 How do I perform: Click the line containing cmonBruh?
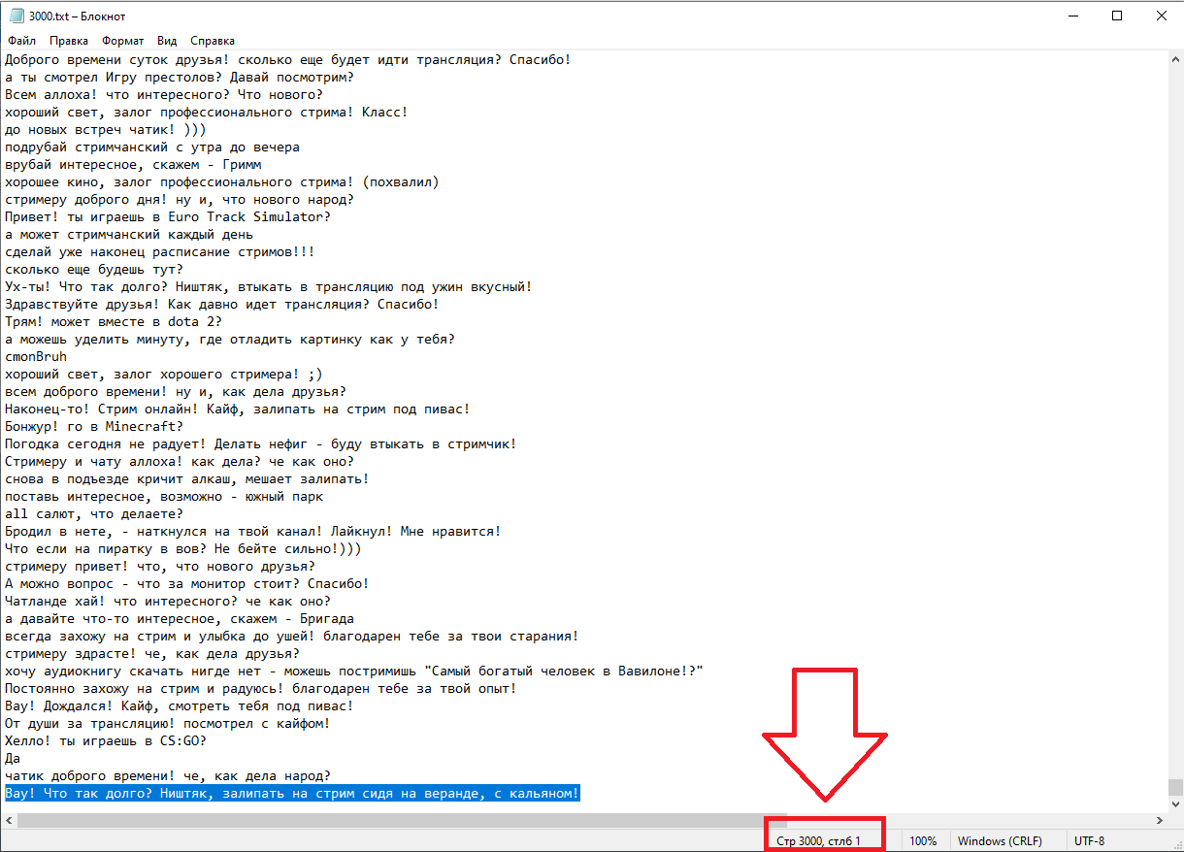36,356
